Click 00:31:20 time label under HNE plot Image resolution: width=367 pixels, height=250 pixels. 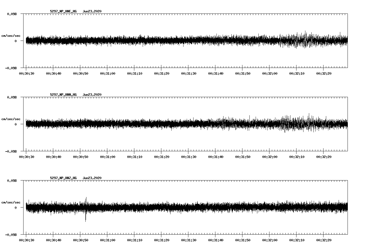point(162,73)
